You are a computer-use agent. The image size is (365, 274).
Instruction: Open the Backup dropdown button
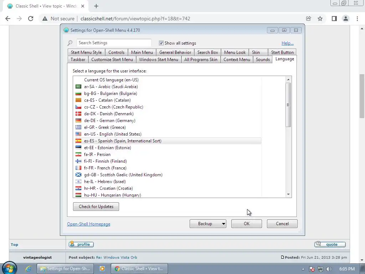(208, 224)
